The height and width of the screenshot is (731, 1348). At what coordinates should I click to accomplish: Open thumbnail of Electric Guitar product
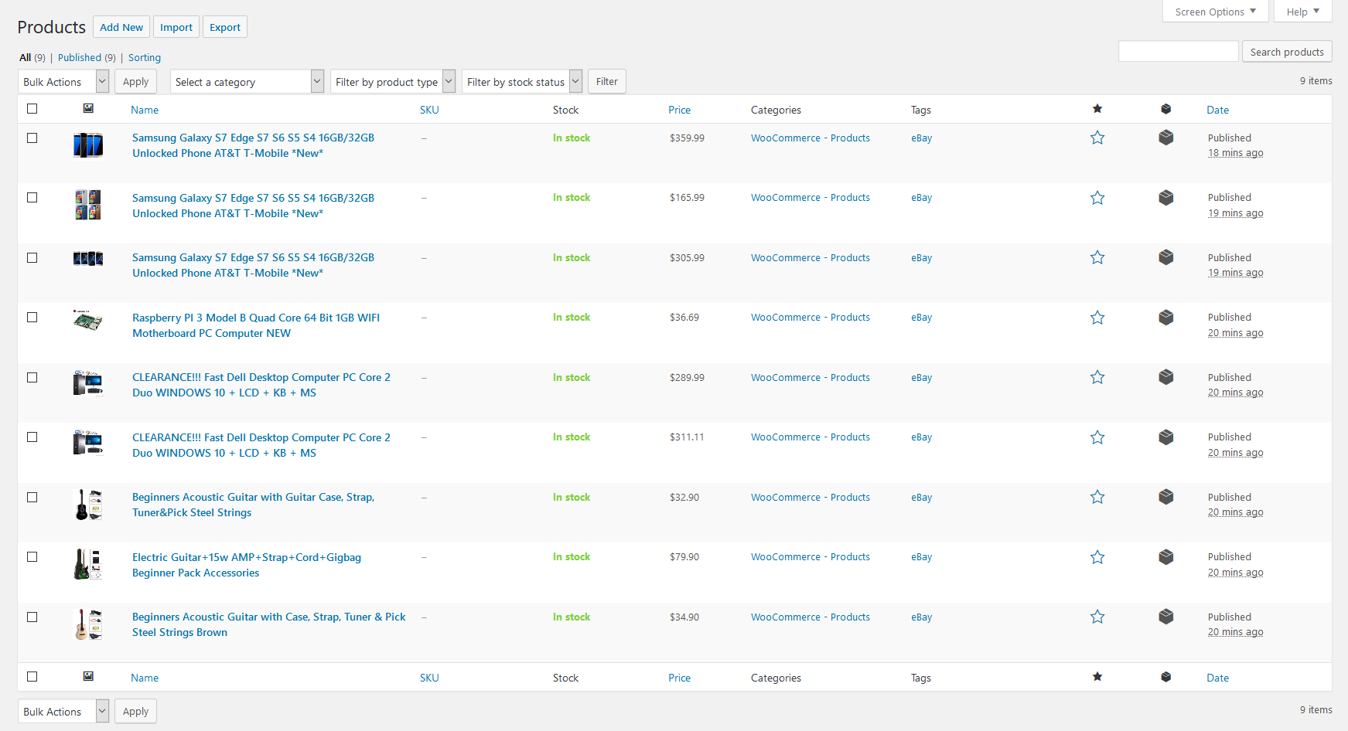tap(88, 564)
